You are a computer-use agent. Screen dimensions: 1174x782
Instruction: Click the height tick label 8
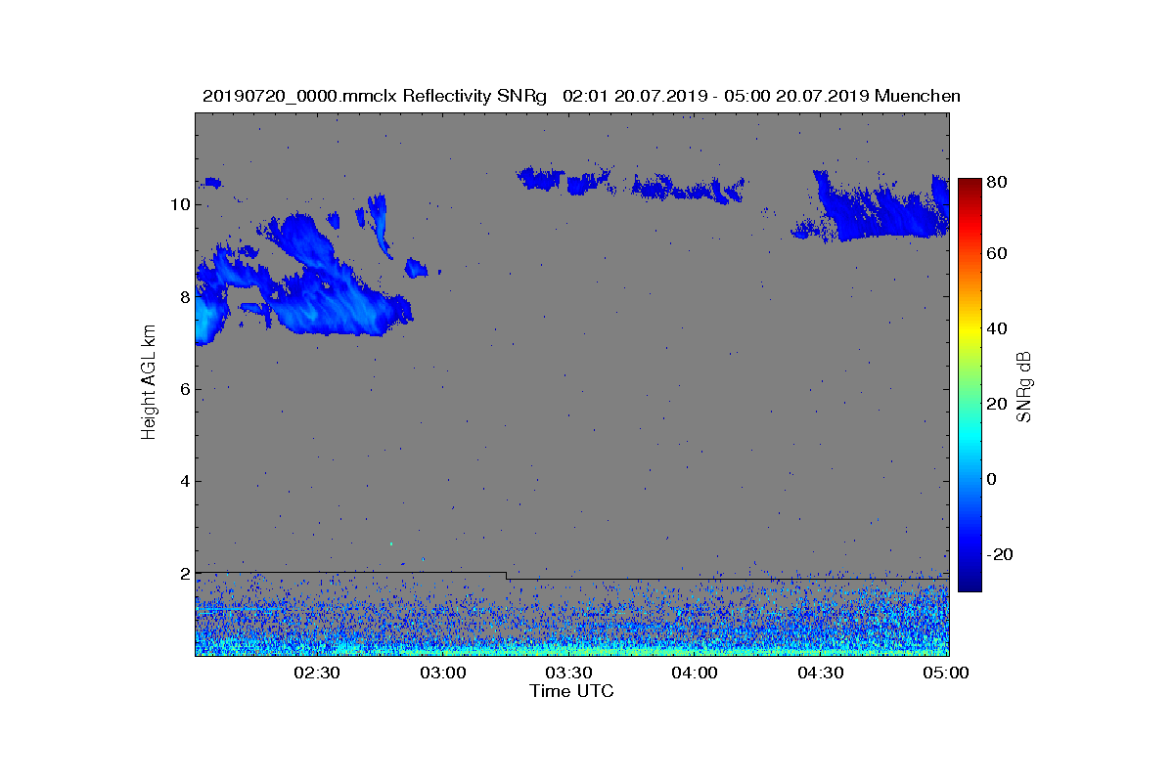tap(184, 297)
